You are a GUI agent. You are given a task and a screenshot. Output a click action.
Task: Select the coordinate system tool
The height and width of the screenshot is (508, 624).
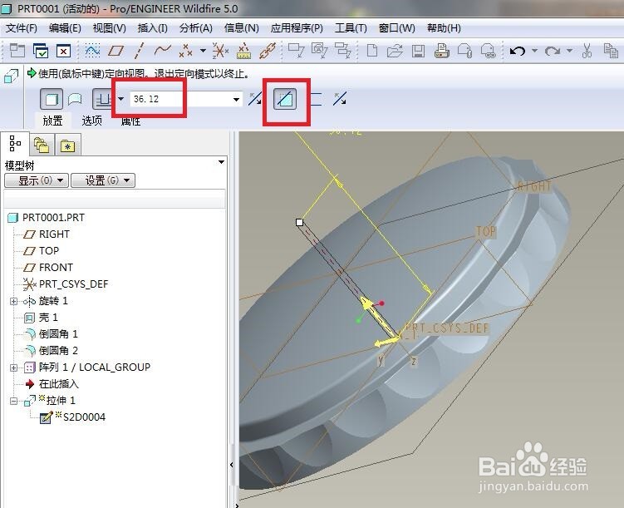pyautogui.click(x=220, y=51)
